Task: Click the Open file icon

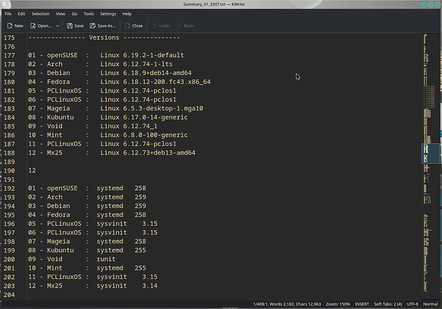Action: click(x=33, y=26)
